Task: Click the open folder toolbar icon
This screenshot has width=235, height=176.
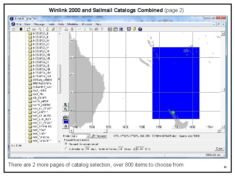Action: [34, 29]
